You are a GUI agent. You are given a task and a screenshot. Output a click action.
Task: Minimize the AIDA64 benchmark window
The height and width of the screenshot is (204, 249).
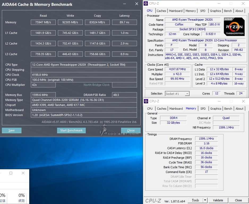pyautogui.click(x=124, y=4)
